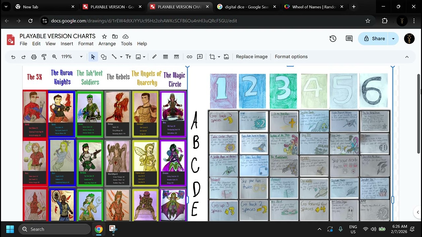This screenshot has width=422, height=237.
Task: Activate the Select arrow tool
Action: tap(93, 57)
